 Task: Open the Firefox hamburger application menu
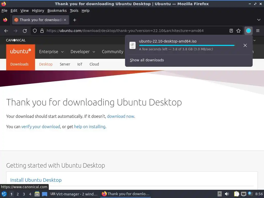coord(258,31)
